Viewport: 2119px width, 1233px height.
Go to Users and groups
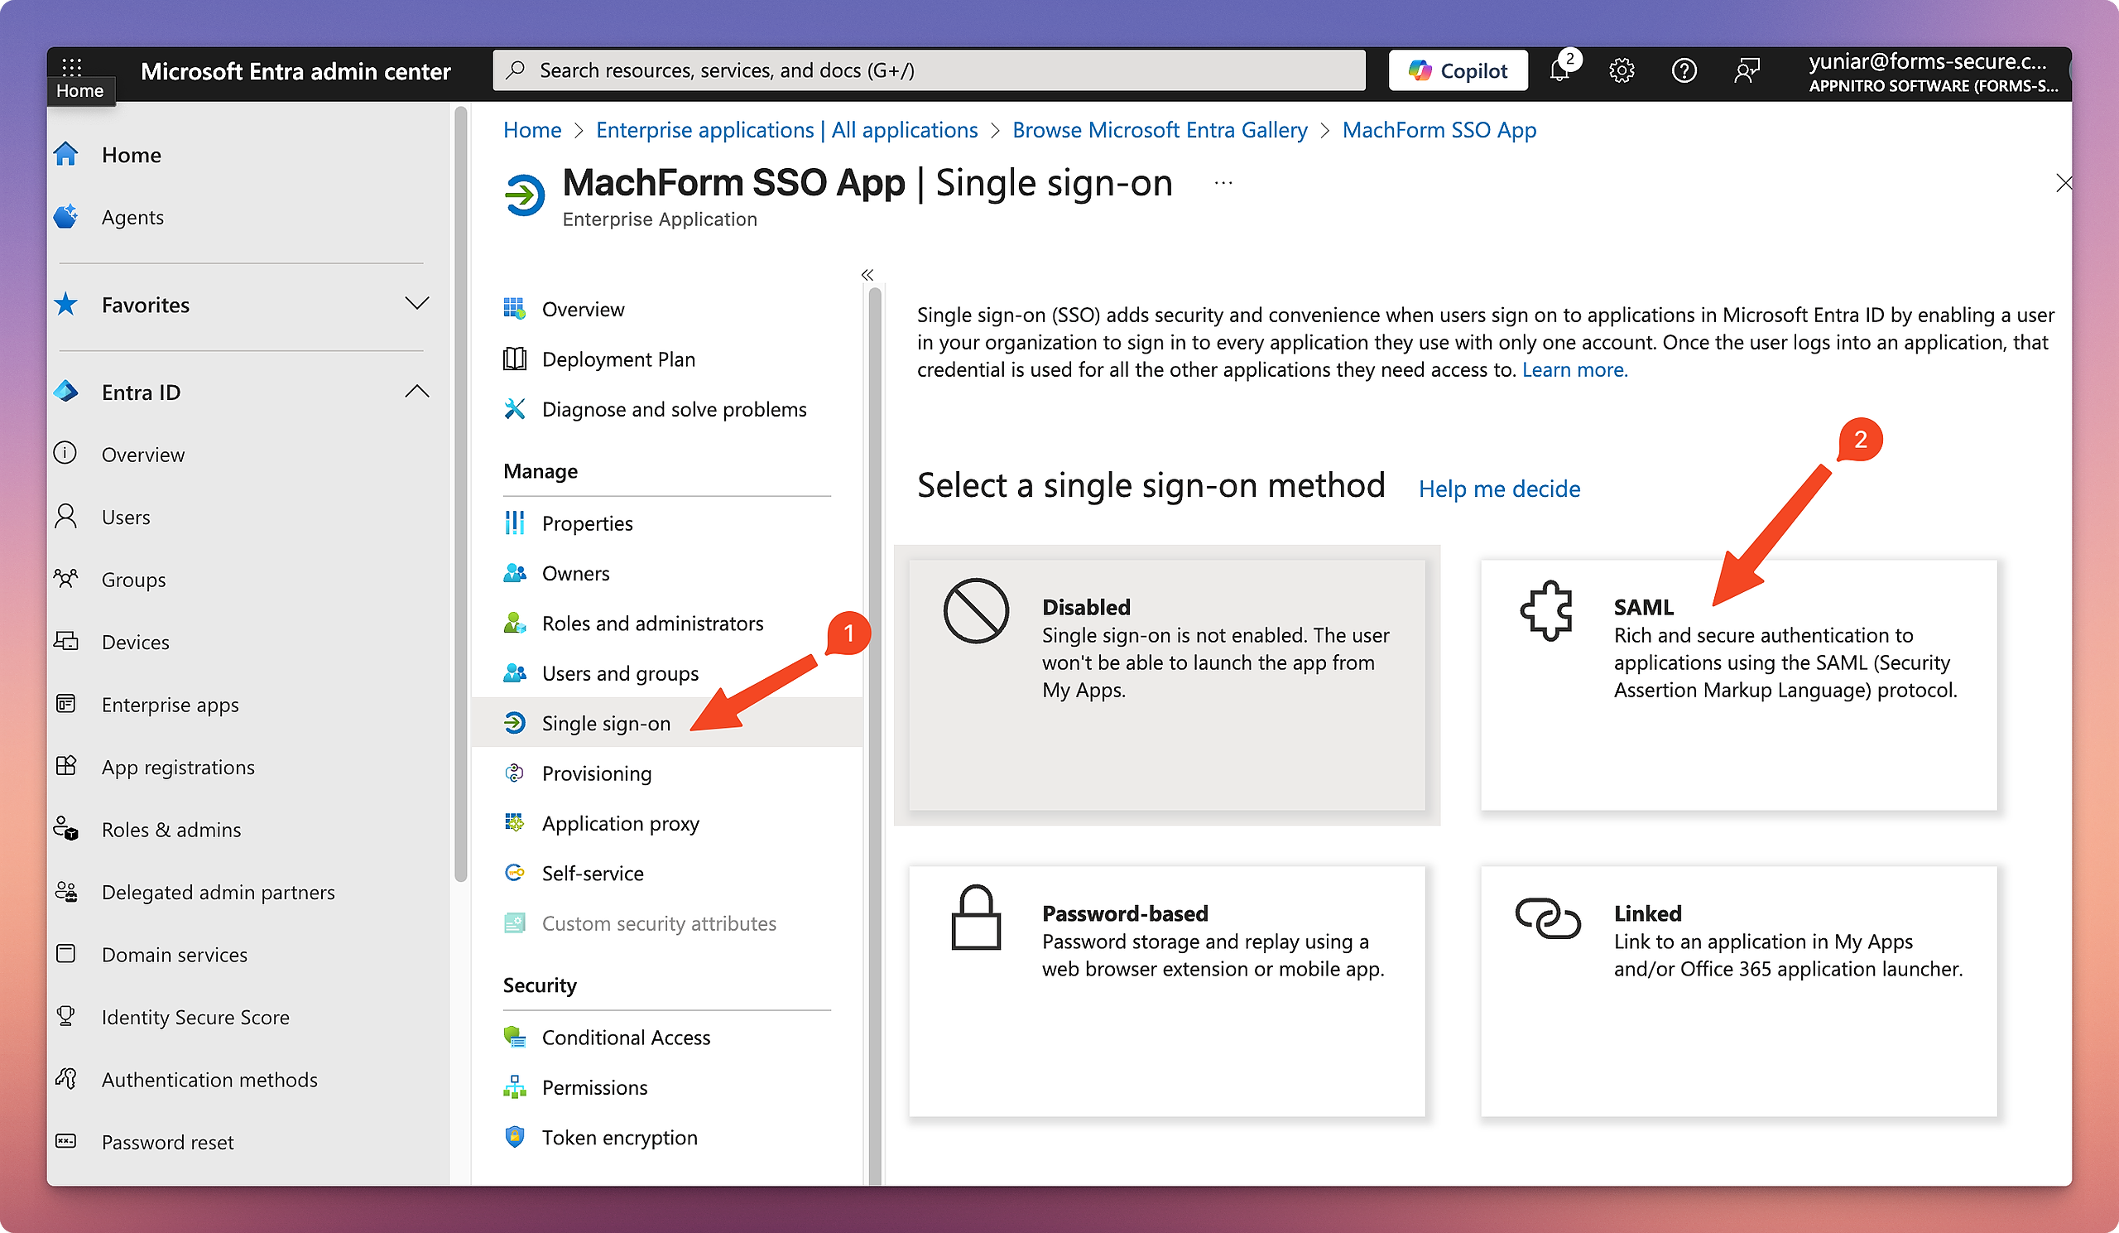click(x=620, y=673)
